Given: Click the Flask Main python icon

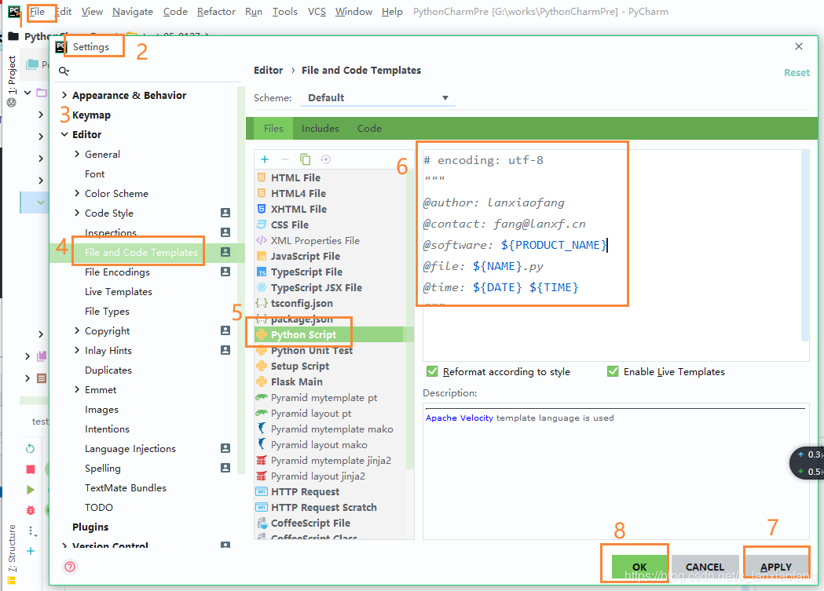Looking at the screenshot, I should pyautogui.click(x=261, y=381).
